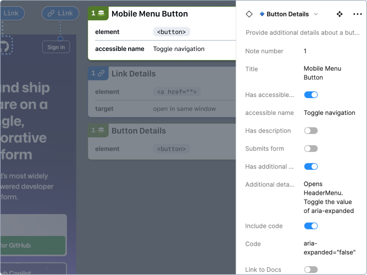Viewport: 367px width, 275px height.
Task: Click the <a href=""> tag in Link Details
Action: point(177,92)
